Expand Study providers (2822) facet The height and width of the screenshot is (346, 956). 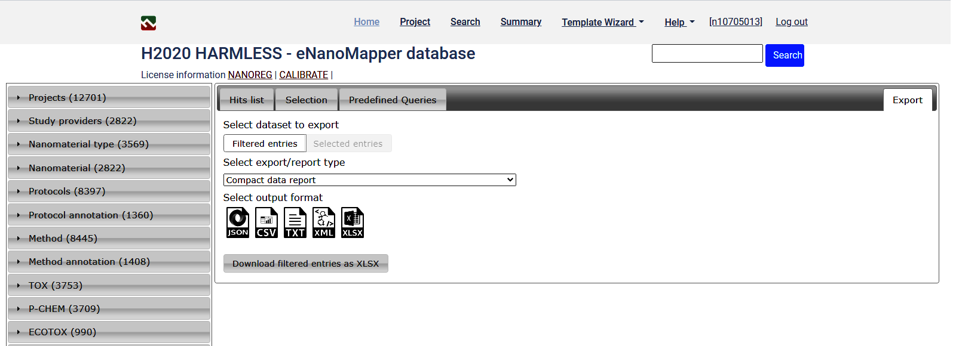point(109,121)
